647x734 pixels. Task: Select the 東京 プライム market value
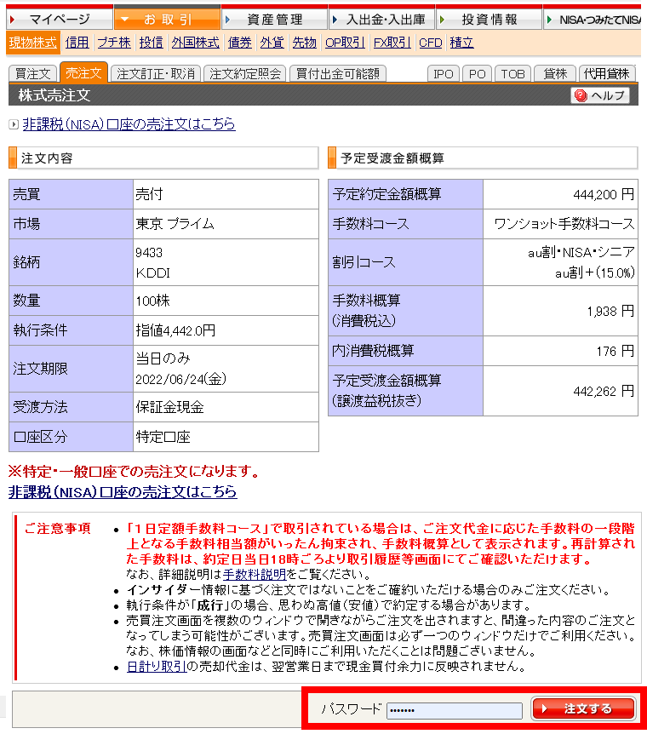[x=175, y=224]
